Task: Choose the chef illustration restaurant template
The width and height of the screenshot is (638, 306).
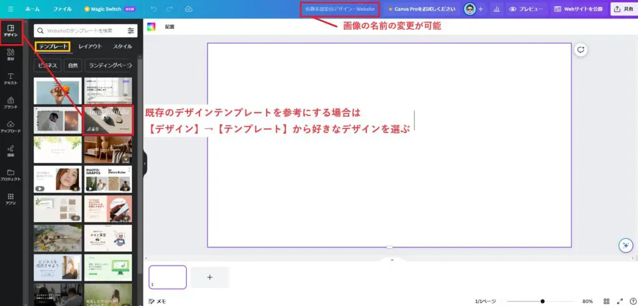Action: tap(108, 238)
